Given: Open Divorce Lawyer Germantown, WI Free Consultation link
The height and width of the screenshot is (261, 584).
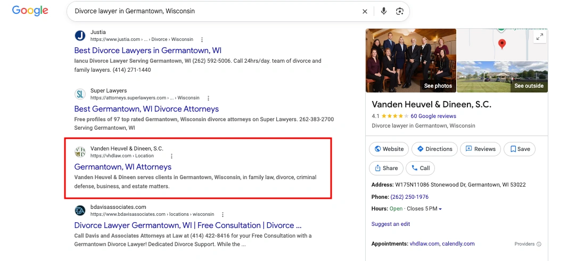Looking at the screenshot, I should (188, 225).
